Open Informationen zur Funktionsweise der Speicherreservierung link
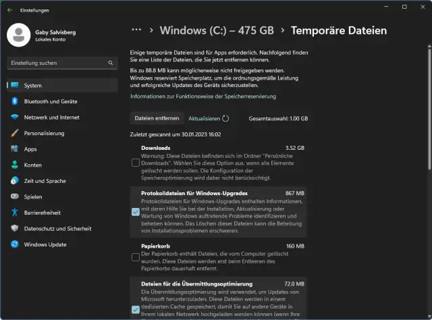Screen dimensions: 432x320 click(203, 97)
